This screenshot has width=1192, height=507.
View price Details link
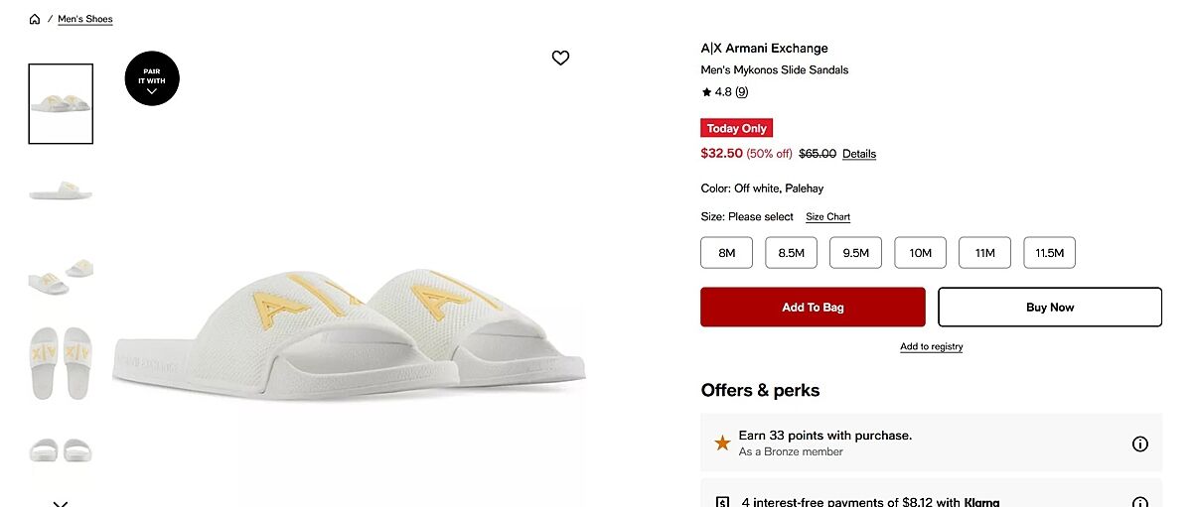click(859, 154)
